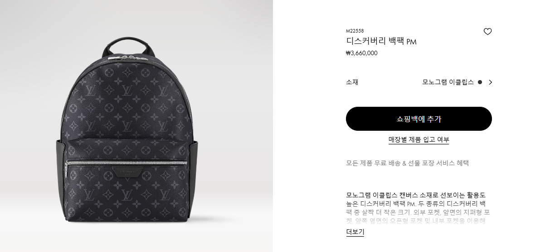Add backpack to wishlist with heart icon

tap(487, 32)
